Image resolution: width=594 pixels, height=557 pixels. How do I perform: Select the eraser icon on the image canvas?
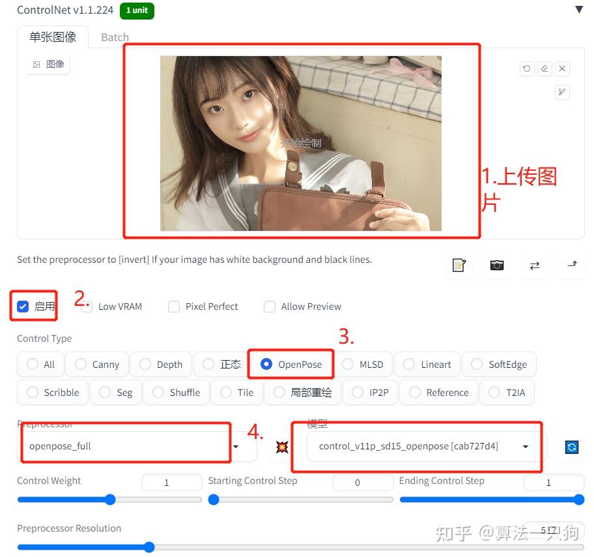tap(544, 68)
